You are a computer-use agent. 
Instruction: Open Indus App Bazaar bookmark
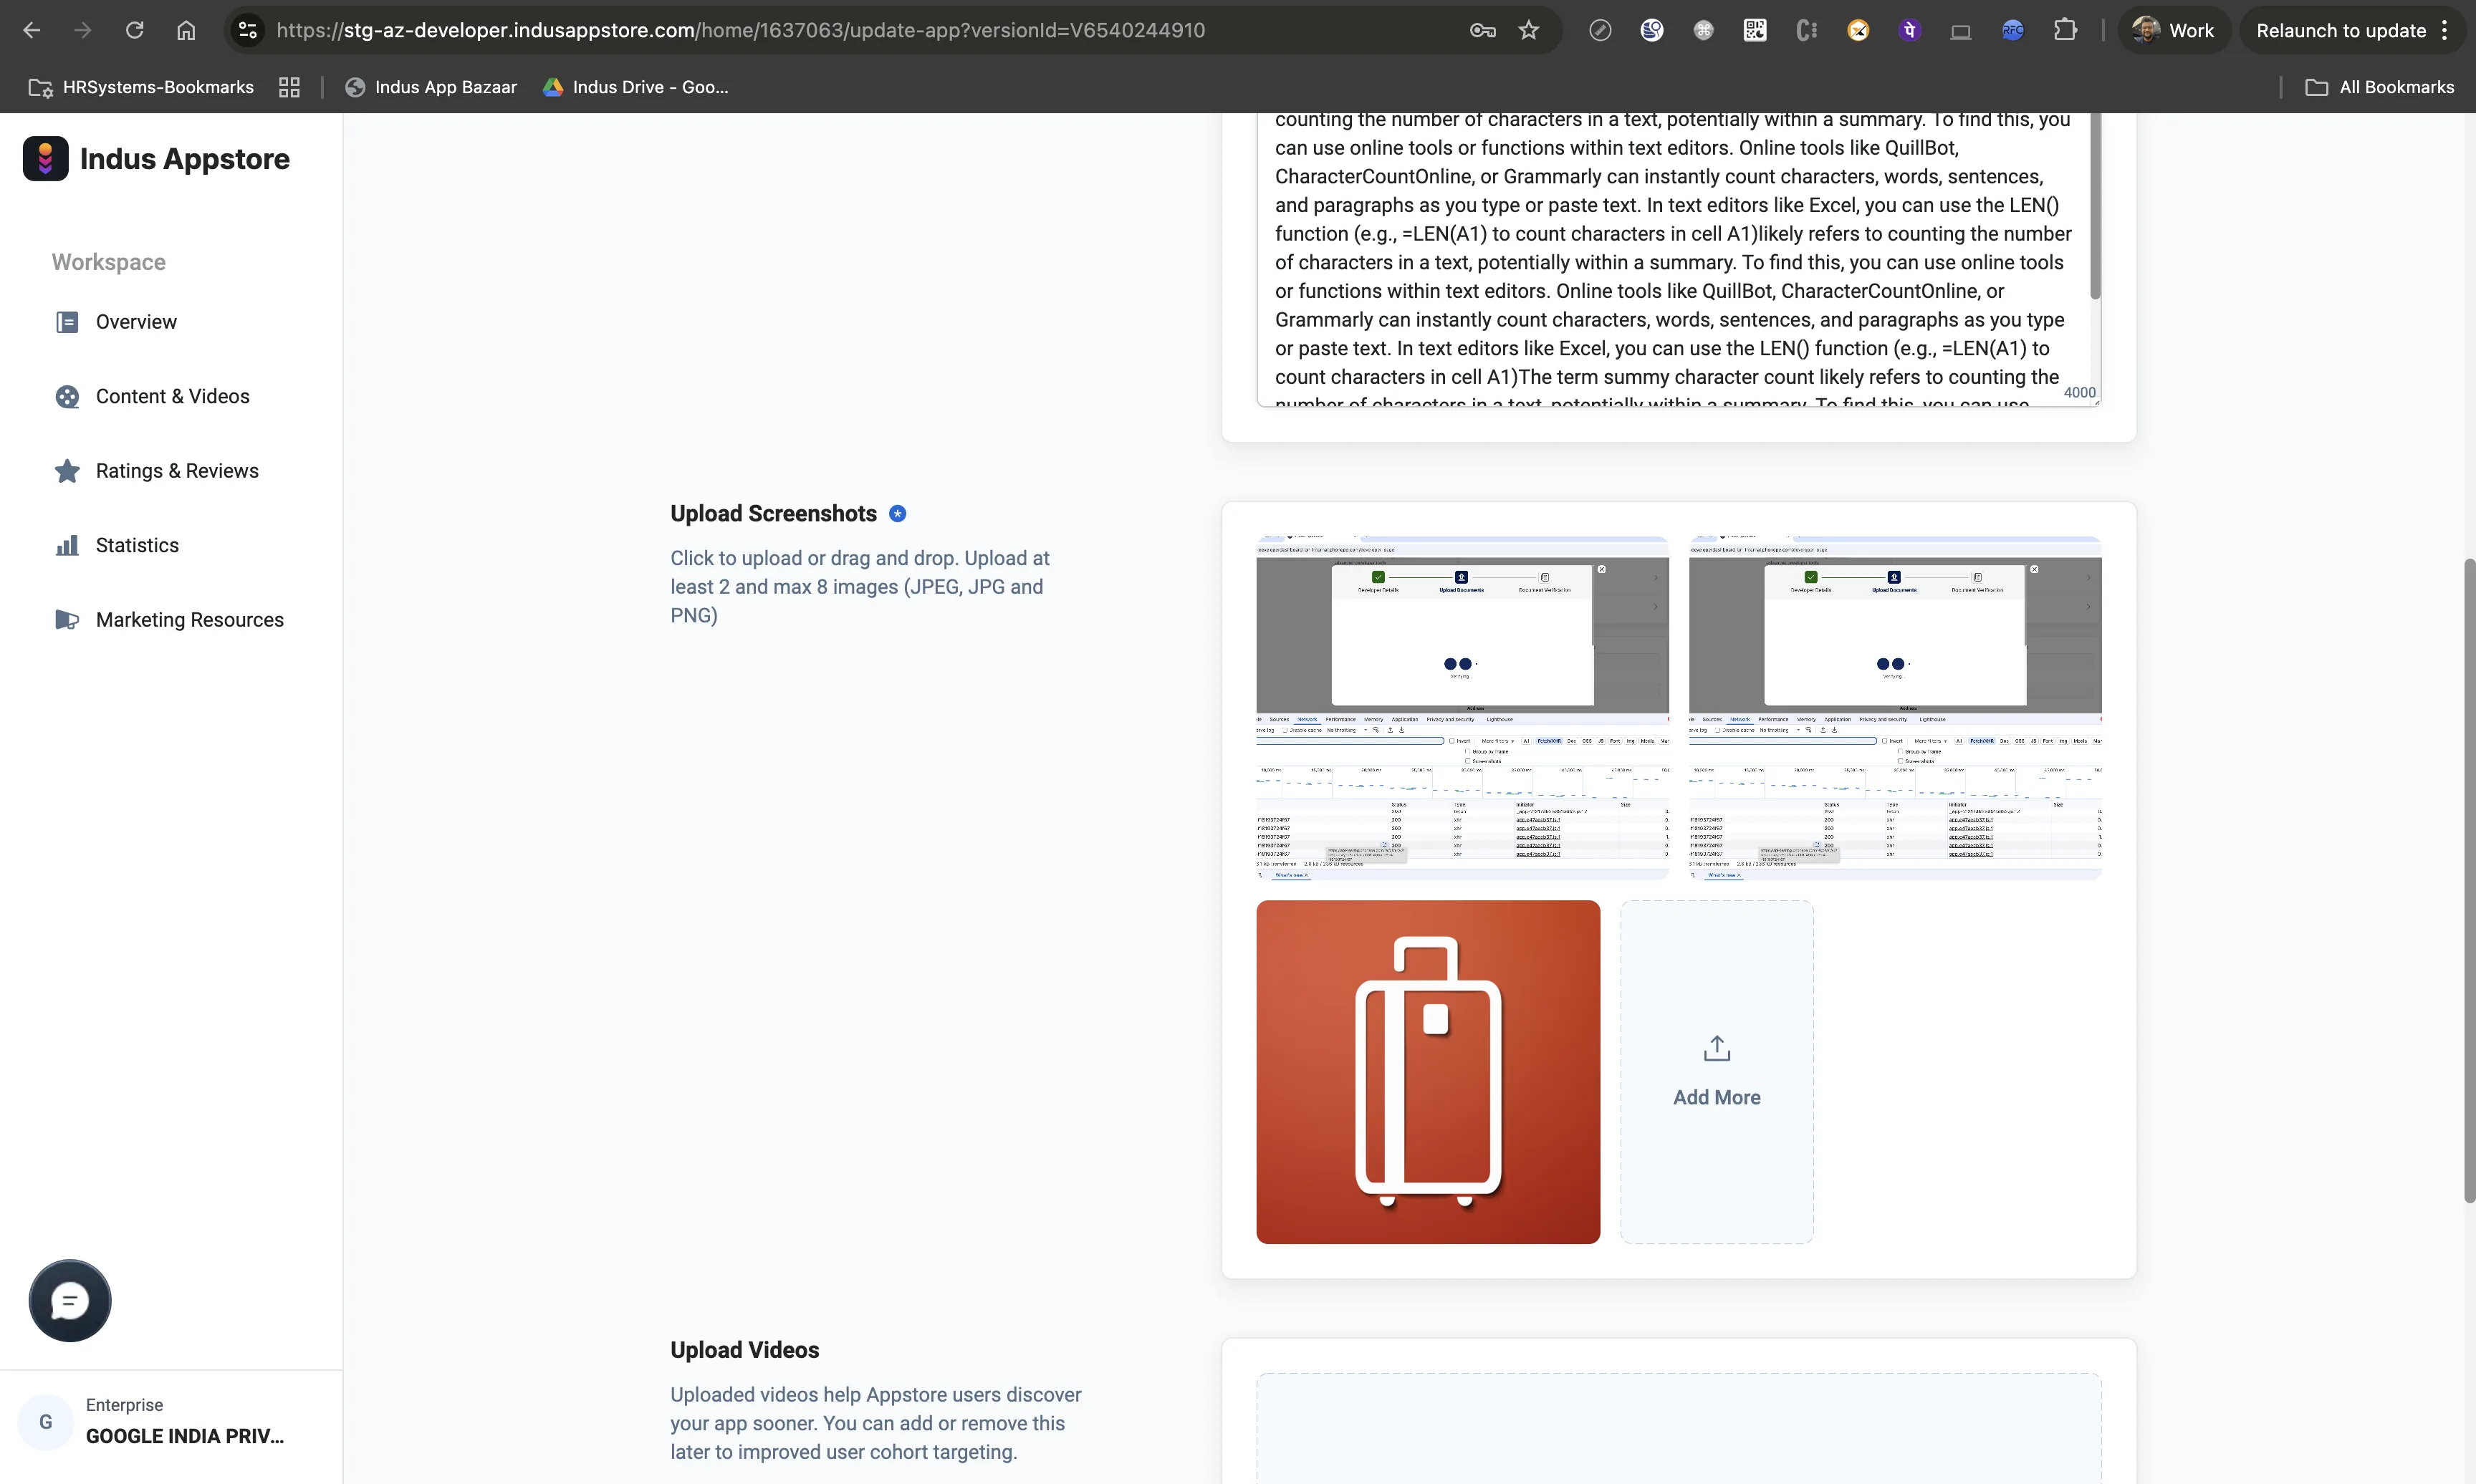click(x=431, y=87)
